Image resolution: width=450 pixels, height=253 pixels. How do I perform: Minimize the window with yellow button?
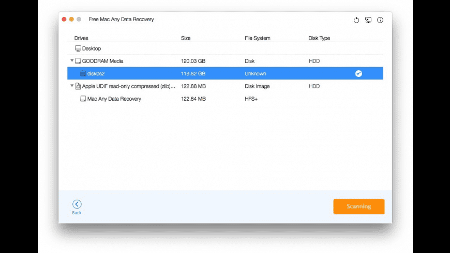tap(71, 19)
